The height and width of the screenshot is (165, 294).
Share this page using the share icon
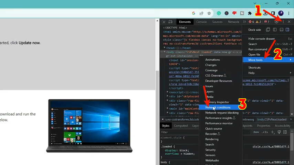click(x=201, y=13)
